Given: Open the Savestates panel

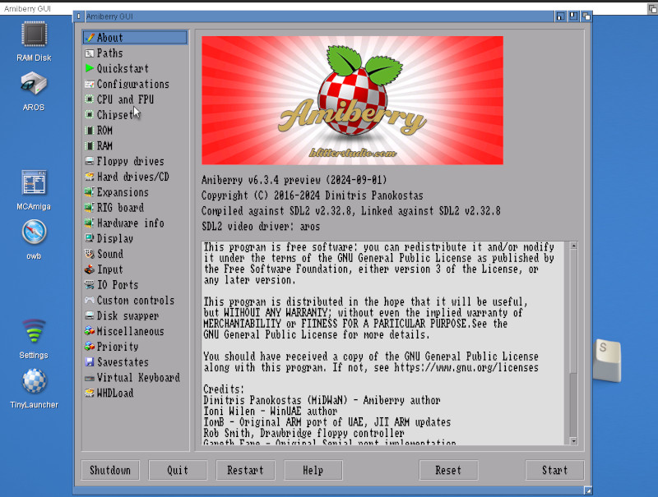Looking at the screenshot, I should click(x=123, y=362).
